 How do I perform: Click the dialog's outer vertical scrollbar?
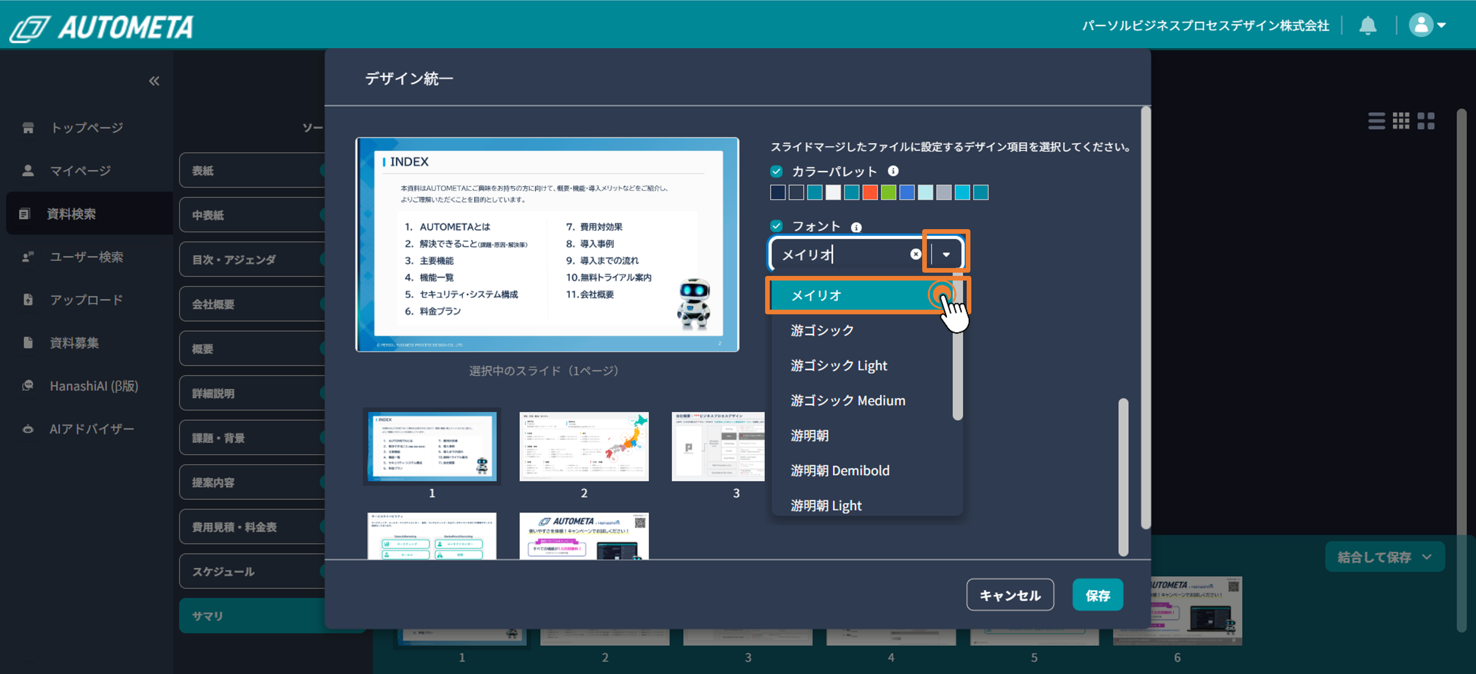pyautogui.click(x=1146, y=318)
